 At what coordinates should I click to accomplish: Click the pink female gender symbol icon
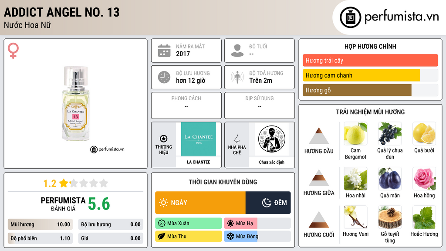13,51
